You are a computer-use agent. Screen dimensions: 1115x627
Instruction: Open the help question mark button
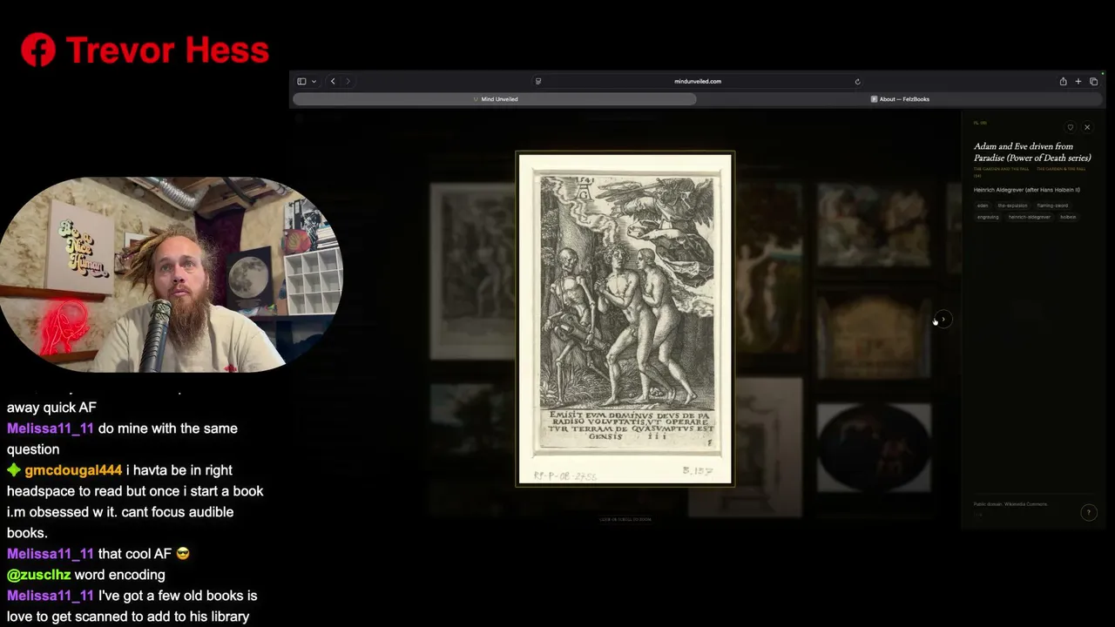pos(1089,513)
